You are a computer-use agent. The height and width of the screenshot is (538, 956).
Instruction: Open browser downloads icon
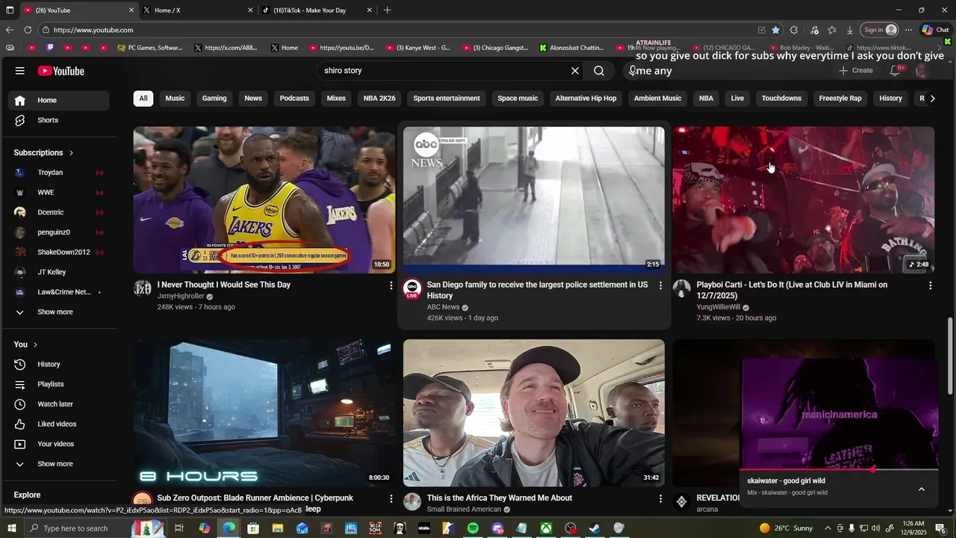coord(850,30)
